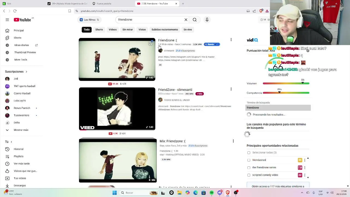This screenshot has height=197, width=350.
Task: Open Descargas in the sidebar
Action: 20,186
